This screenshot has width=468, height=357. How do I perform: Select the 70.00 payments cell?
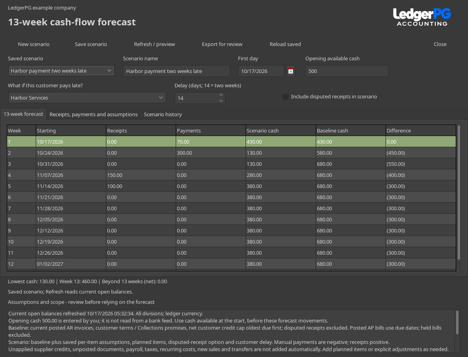pyautogui.click(x=211, y=142)
